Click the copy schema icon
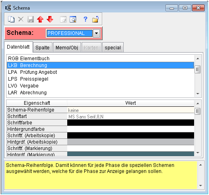 11,19
